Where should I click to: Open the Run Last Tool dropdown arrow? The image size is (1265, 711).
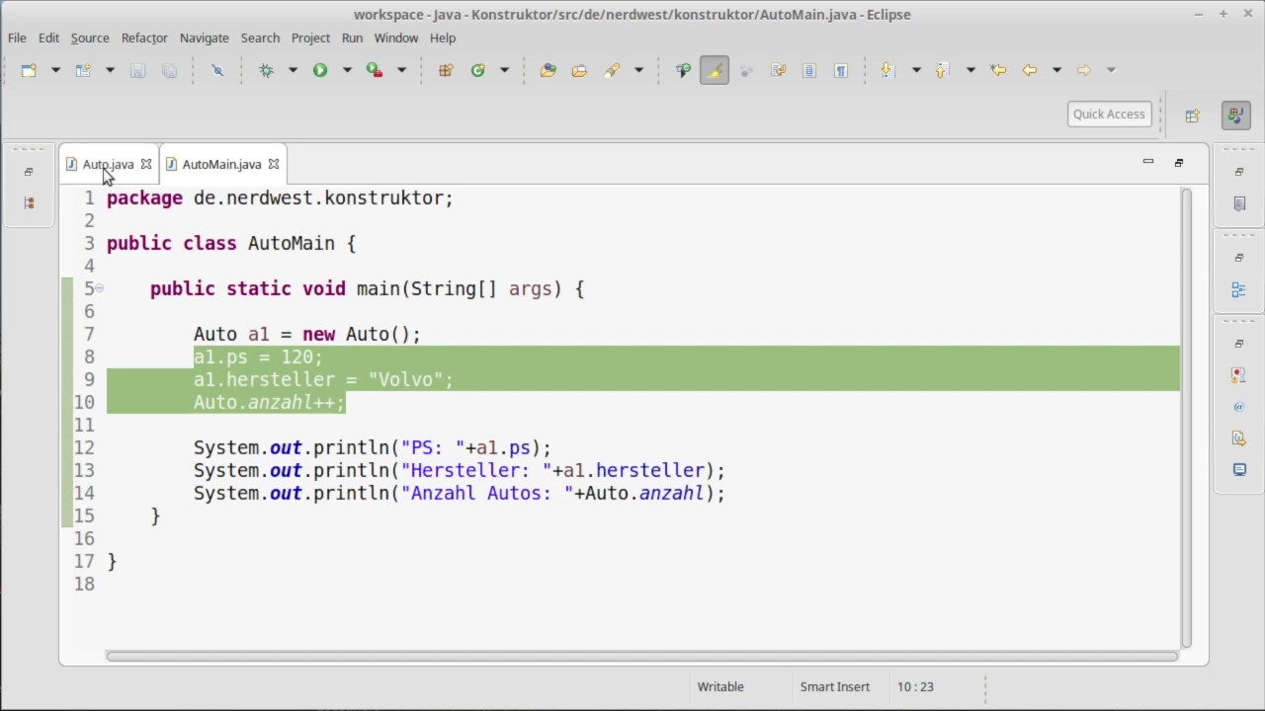(x=401, y=70)
